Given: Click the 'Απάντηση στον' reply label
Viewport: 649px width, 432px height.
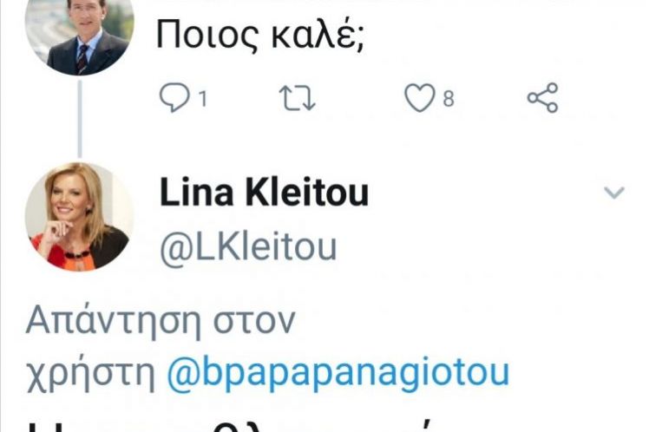Looking at the screenshot, I should (161, 322).
